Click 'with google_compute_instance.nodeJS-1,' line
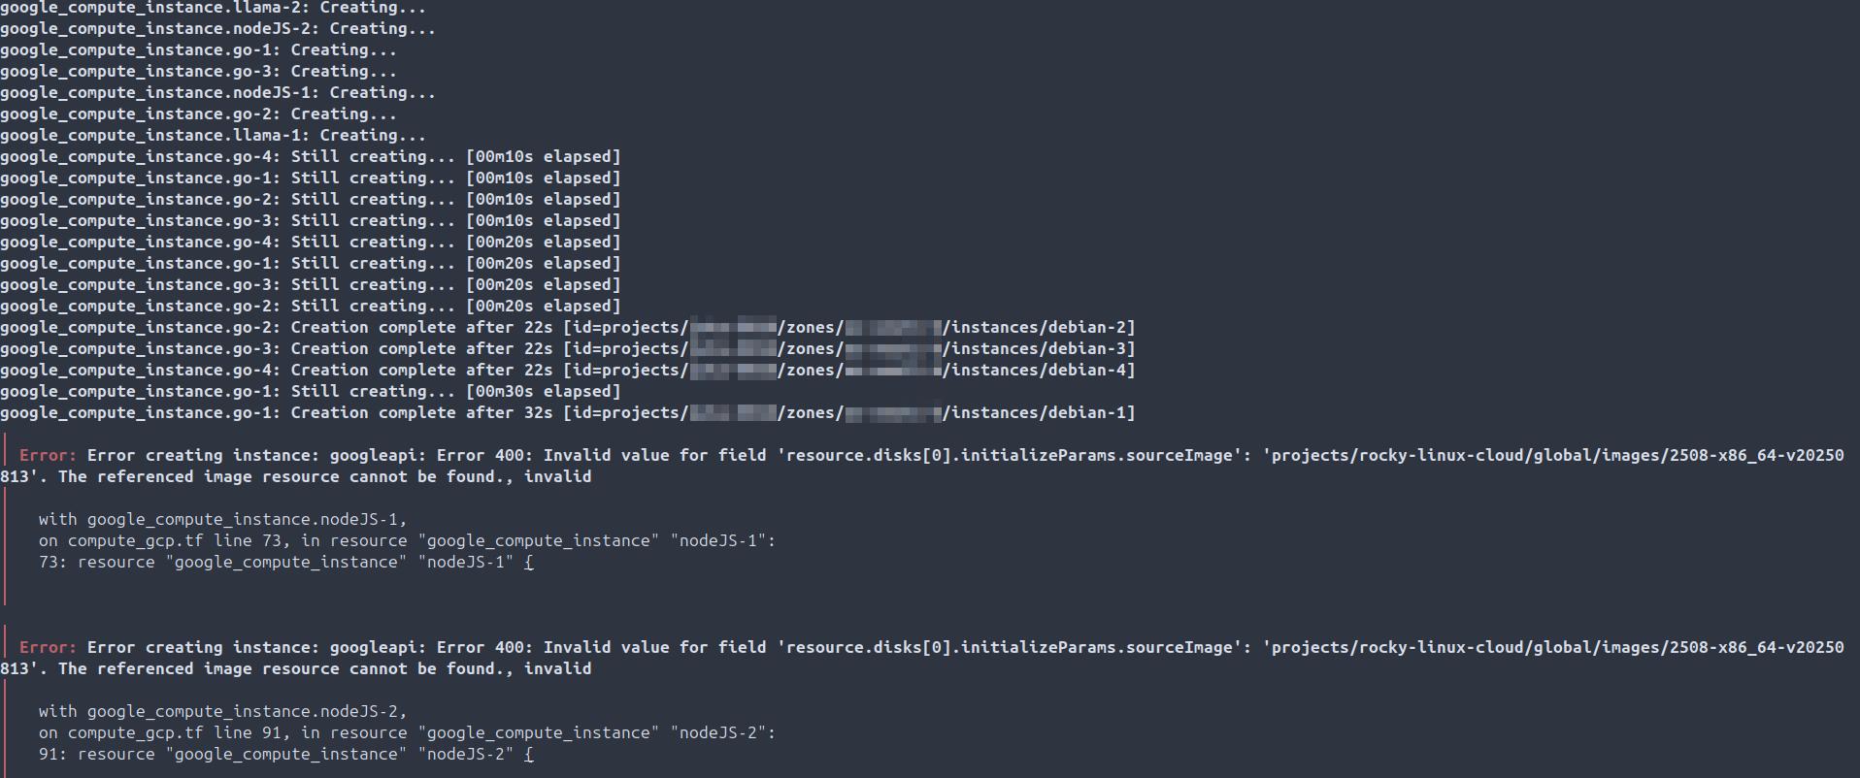 pyautogui.click(x=222, y=520)
